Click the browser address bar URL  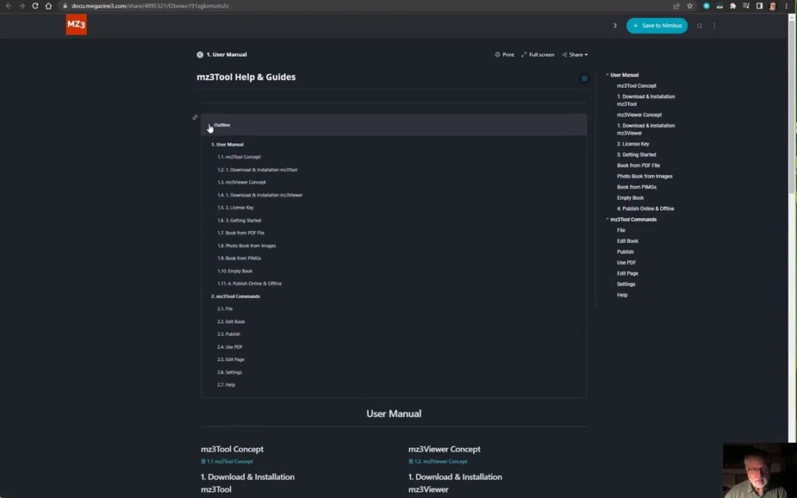(150, 6)
